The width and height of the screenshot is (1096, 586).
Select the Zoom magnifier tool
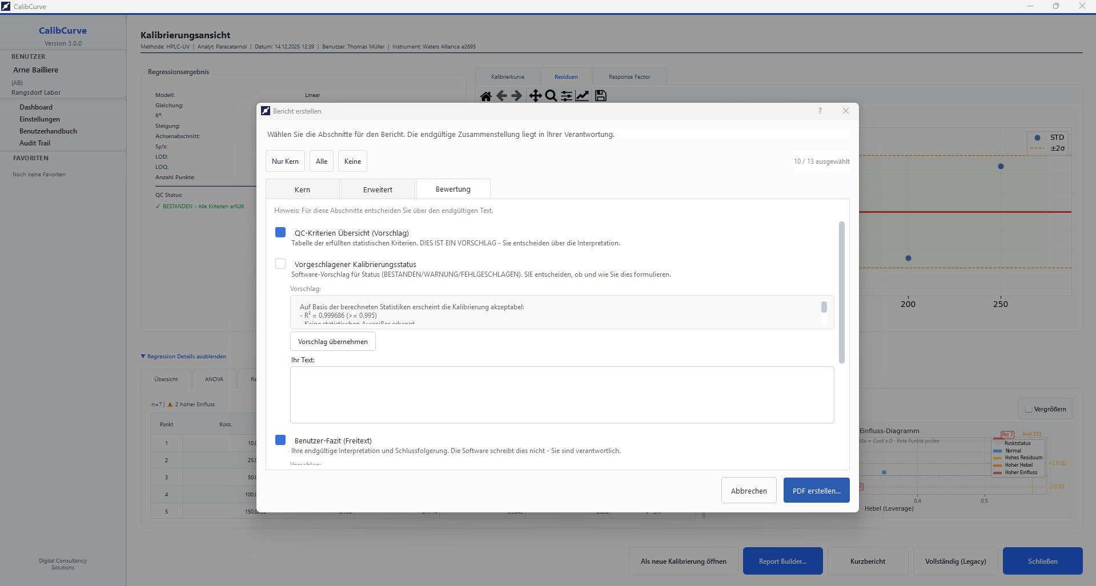point(551,95)
